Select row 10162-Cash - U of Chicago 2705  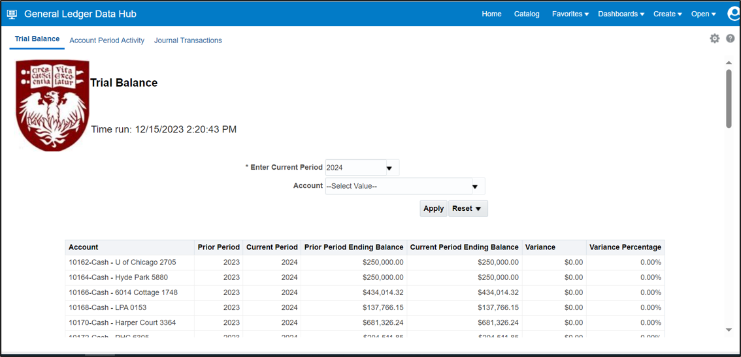[x=365, y=262]
